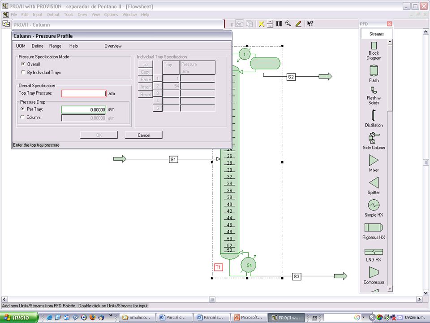430x323 pixels.
Task: Click the reboiler circle labeled 54
Action: [249, 265]
